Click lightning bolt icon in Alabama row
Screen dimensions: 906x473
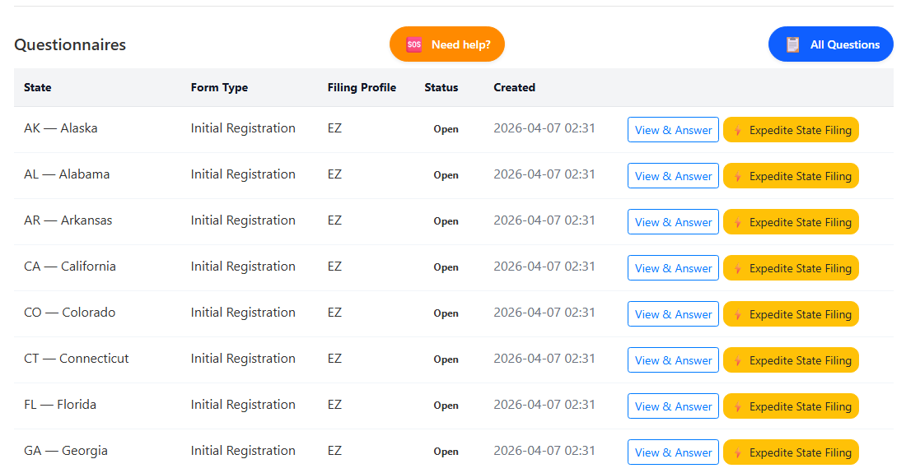[738, 177]
